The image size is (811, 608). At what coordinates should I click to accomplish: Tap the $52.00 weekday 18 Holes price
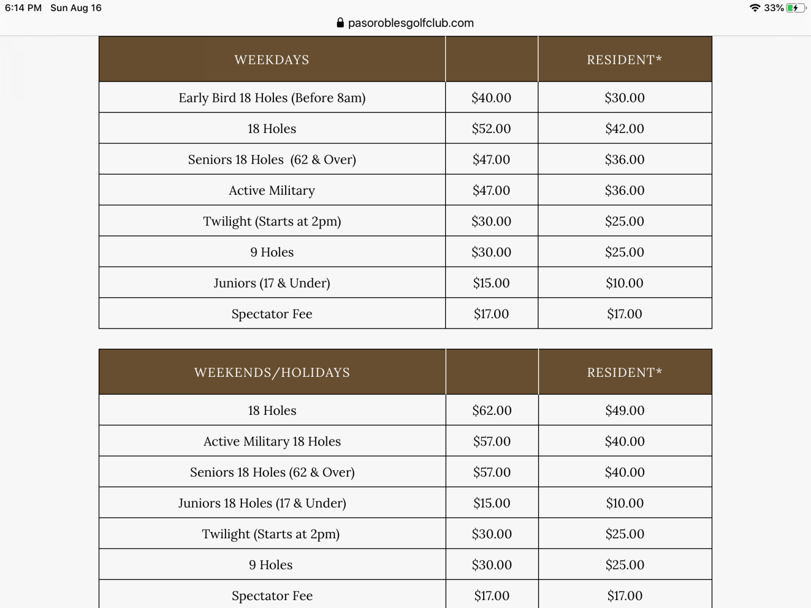click(x=491, y=129)
